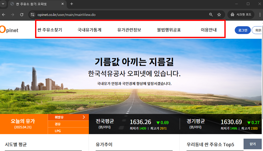This screenshot has height=151, width=263.
Task: Open the 싼 주유소찾기 menu
Action: point(50,29)
